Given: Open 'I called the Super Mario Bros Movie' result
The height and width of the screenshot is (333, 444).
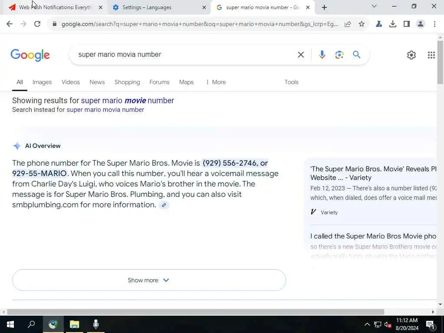Looking at the screenshot, I should (373, 236).
